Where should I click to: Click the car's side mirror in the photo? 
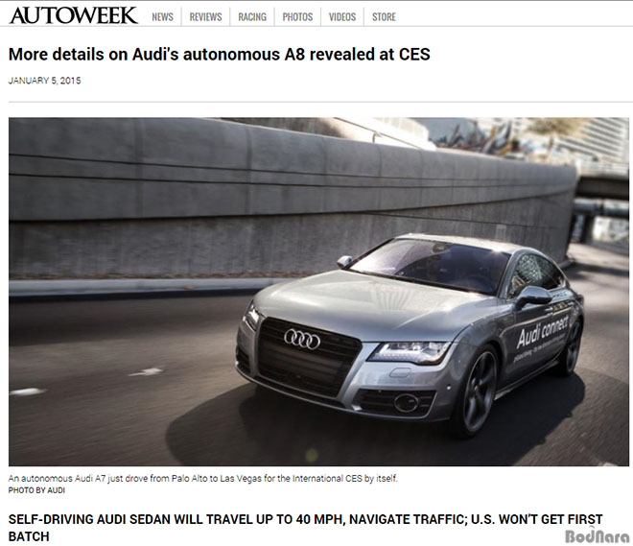533,297
